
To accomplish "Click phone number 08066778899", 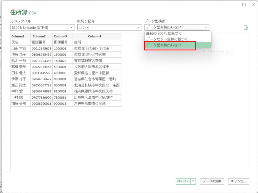I will pyautogui.click(x=42, y=91).
